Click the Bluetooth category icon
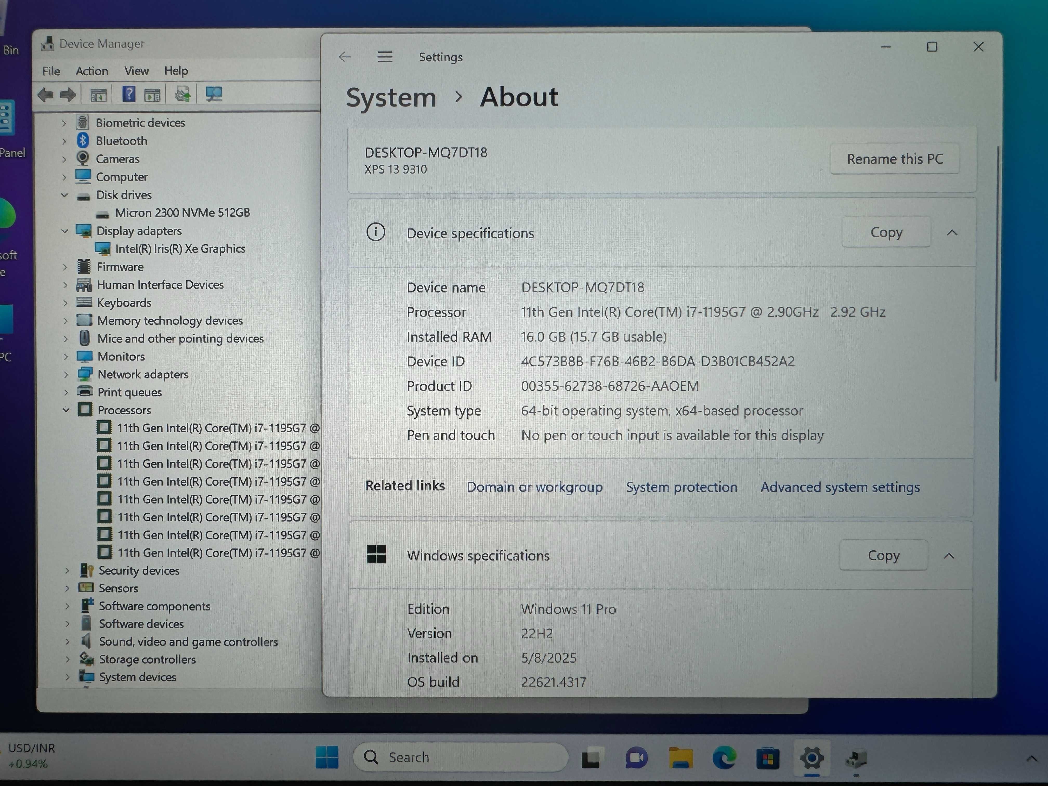 point(83,140)
